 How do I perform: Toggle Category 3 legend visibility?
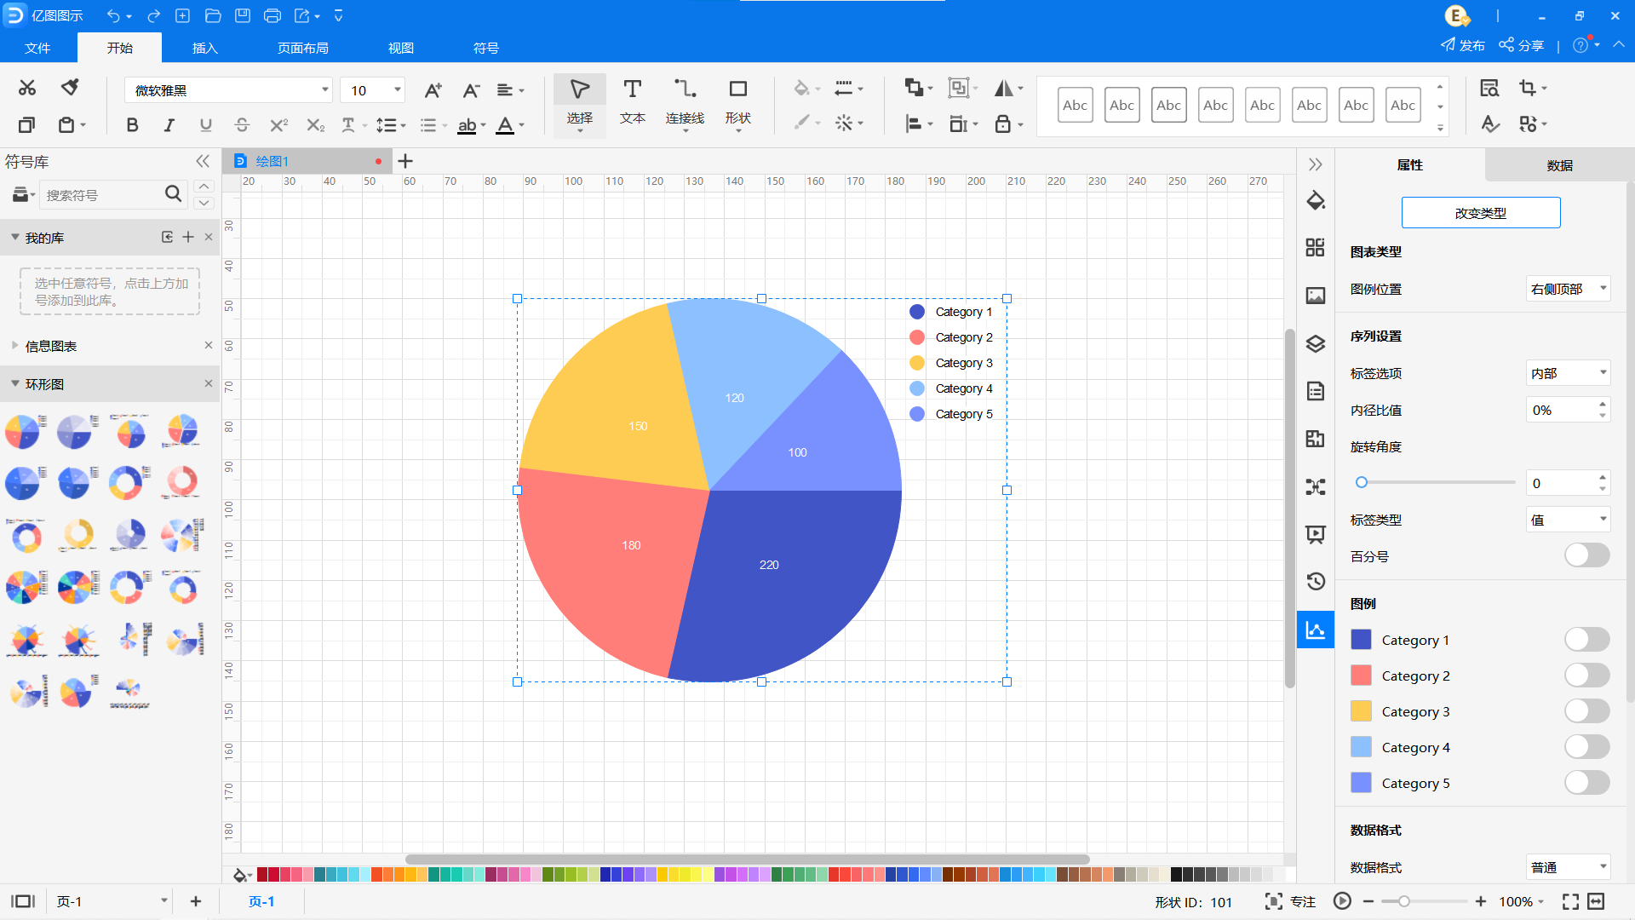[1588, 711]
